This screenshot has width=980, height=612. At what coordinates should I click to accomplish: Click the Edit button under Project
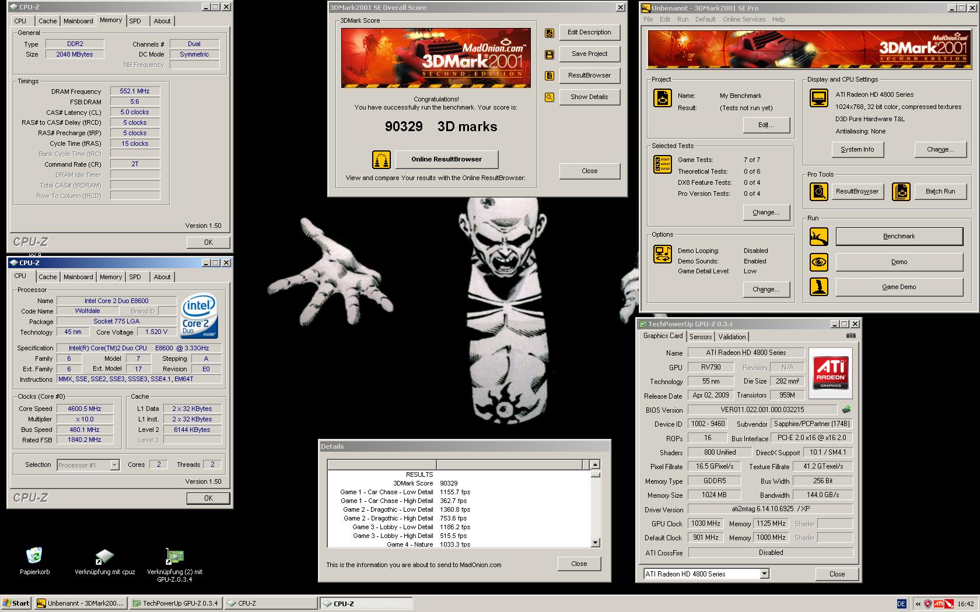(766, 125)
